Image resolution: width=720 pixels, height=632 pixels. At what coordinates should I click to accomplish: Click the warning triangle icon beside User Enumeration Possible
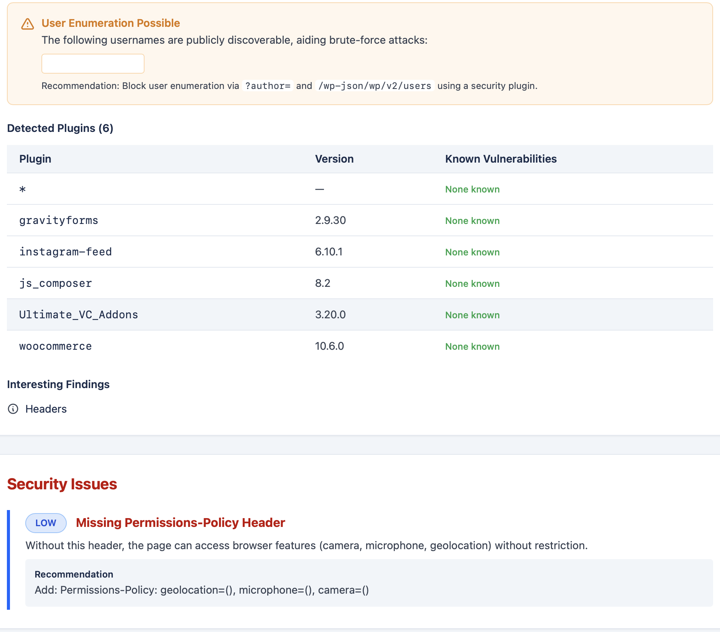pos(28,24)
